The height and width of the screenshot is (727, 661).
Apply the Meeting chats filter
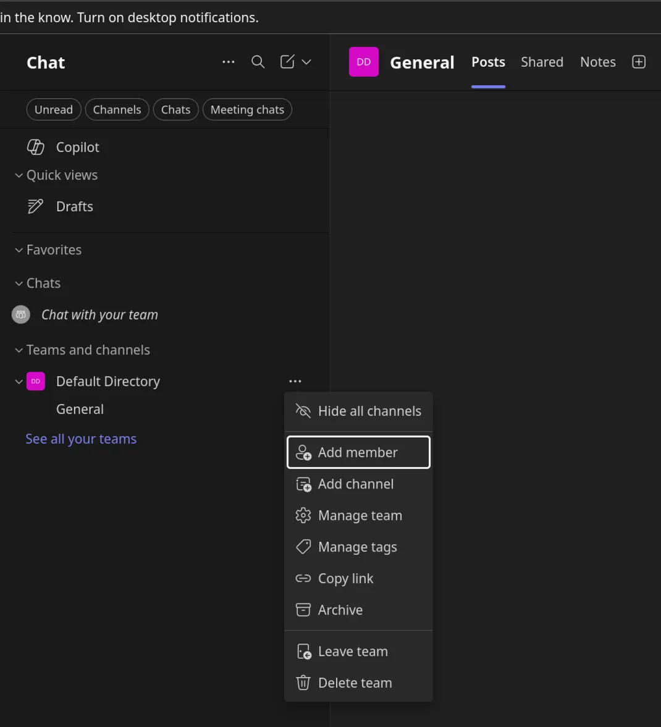[247, 109]
